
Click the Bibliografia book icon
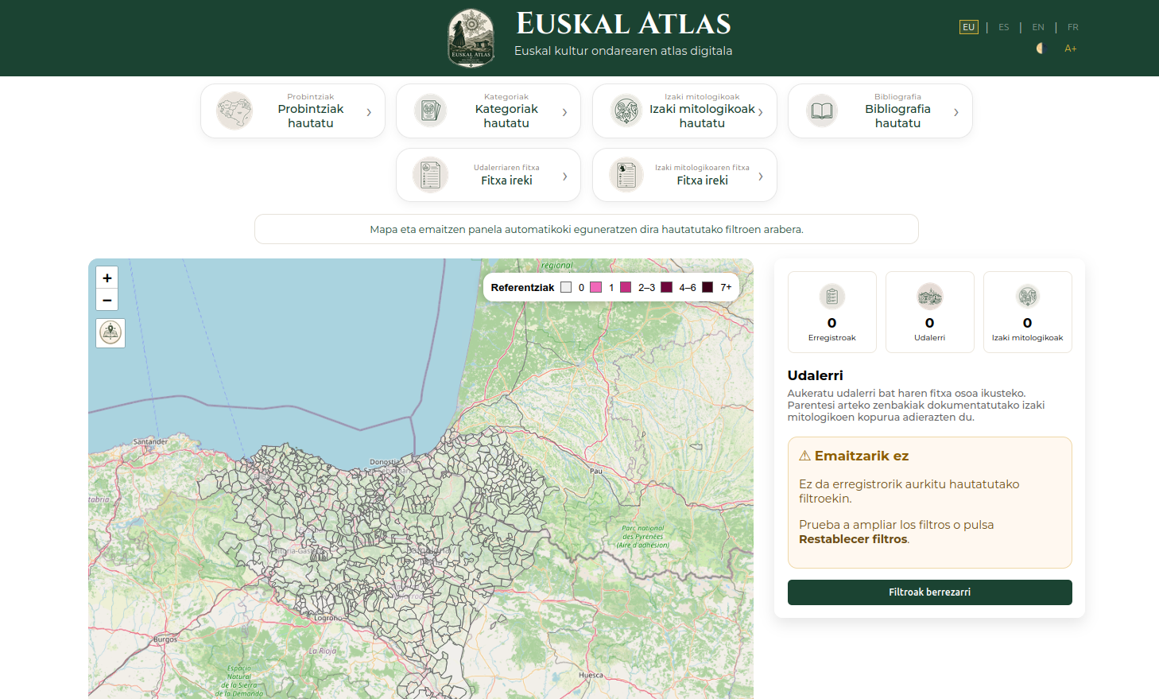click(x=822, y=111)
